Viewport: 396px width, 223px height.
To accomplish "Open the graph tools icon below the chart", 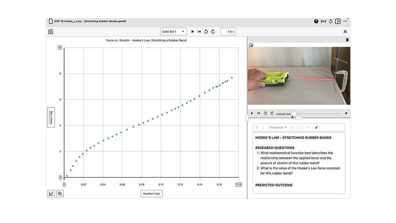I will 51,194.
